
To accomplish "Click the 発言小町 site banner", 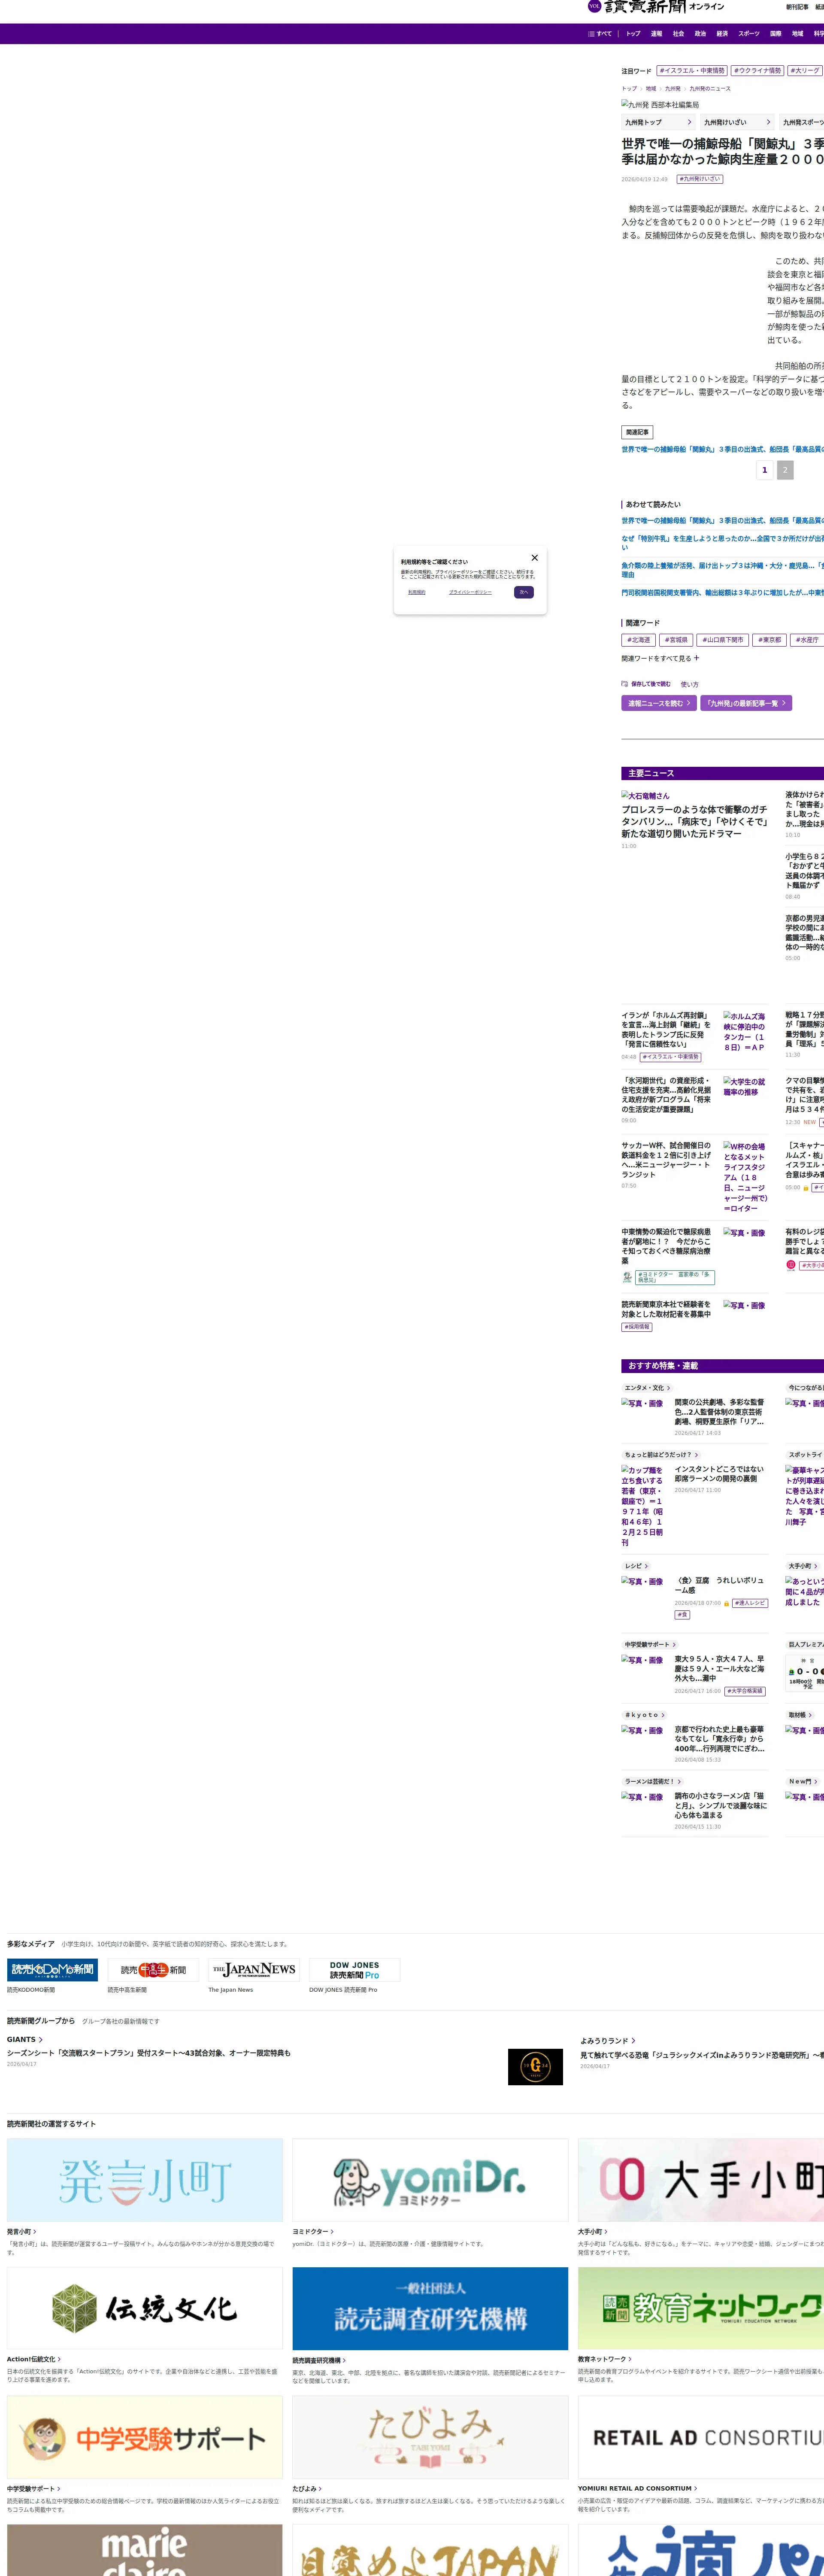I will (145, 2180).
